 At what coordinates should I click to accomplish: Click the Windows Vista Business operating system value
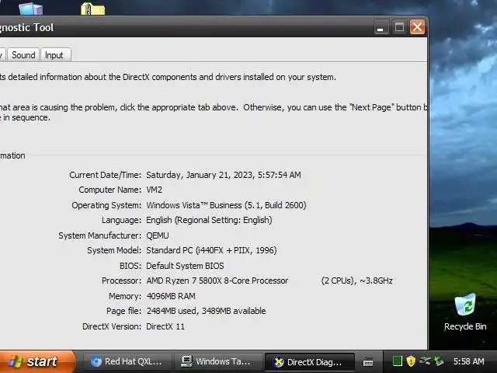(226, 205)
